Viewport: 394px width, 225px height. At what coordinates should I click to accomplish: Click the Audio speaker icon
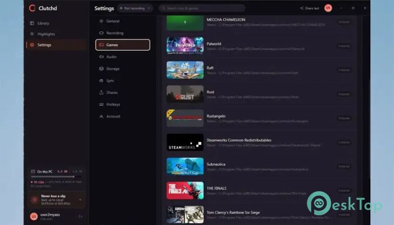(101, 57)
